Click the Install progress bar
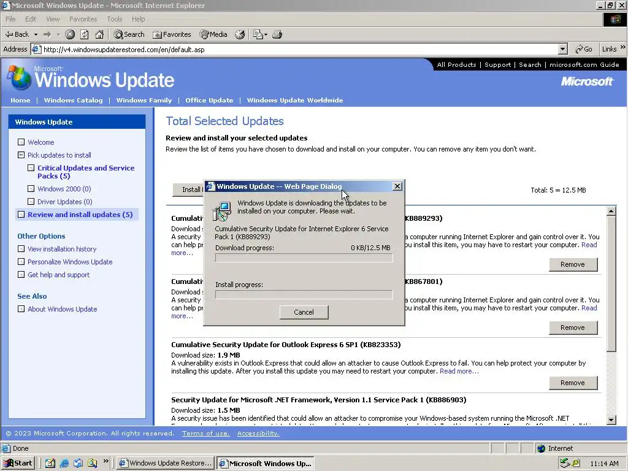The image size is (628, 471). pos(304,295)
